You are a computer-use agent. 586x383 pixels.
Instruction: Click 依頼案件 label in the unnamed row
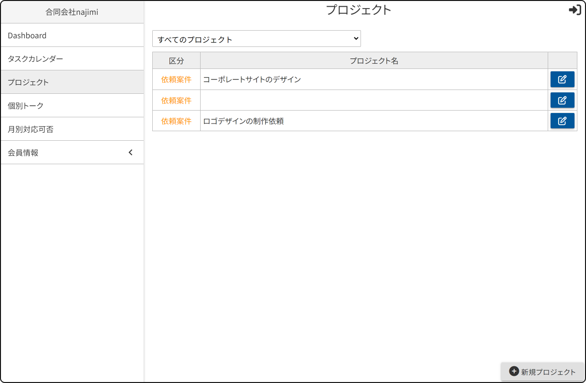coord(176,100)
